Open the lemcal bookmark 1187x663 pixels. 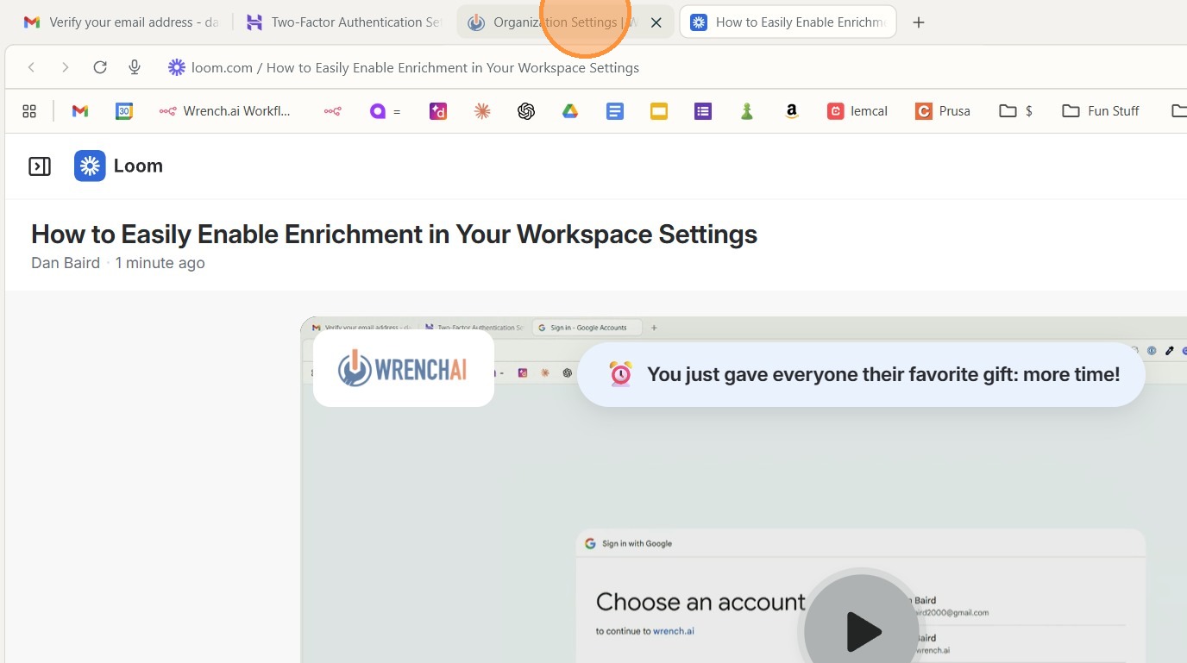pyautogui.click(x=857, y=111)
